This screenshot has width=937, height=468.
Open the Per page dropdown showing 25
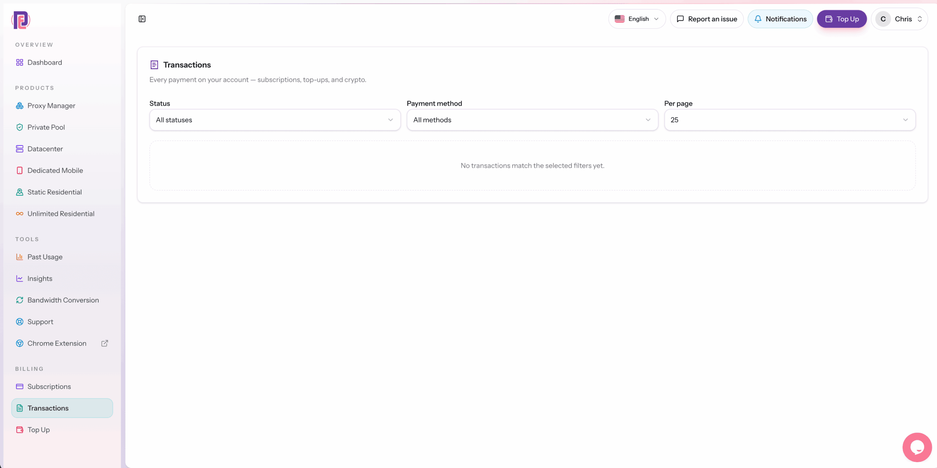pyautogui.click(x=790, y=120)
